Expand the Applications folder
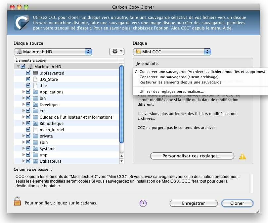Image resolution: width=268 pixels, height=223 pixels. pyautogui.click(x=23, y=92)
